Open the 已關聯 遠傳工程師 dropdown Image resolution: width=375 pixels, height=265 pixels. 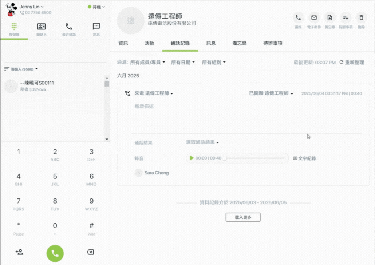[x=271, y=93]
